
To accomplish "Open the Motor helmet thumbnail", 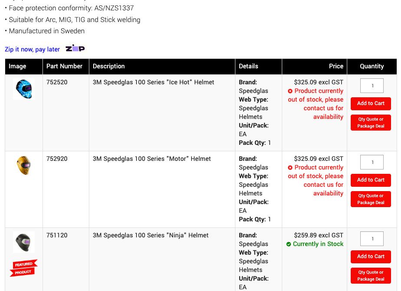I will [x=23, y=166].
